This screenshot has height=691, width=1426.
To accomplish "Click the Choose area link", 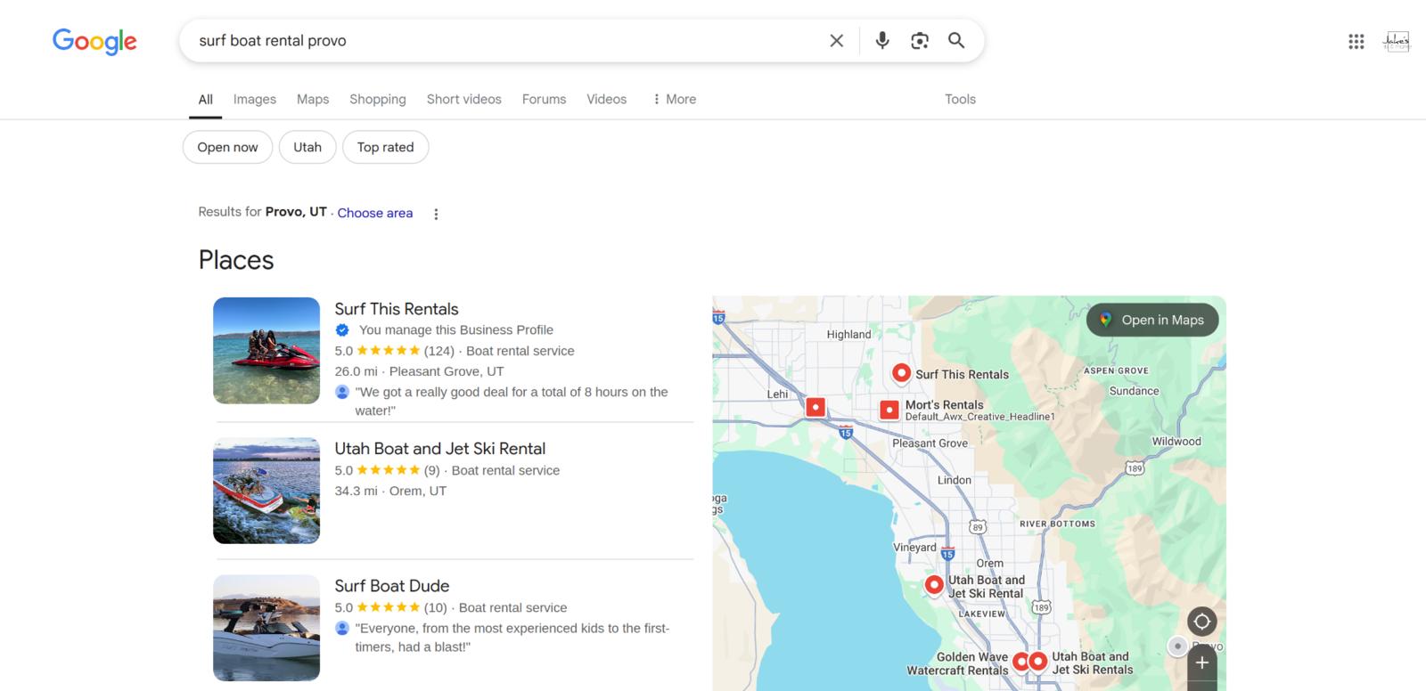I will point(374,214).
